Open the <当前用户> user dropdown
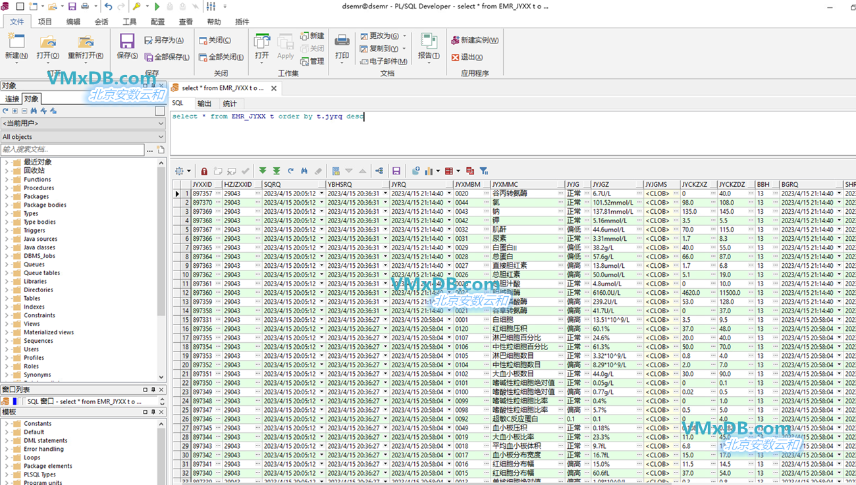The image size is (856, 485). pos(83,123)
